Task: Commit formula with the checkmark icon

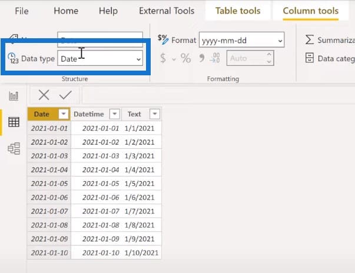Action: point(65,95)
